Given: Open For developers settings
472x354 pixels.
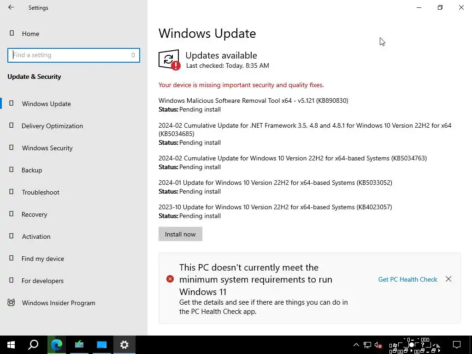Looking at the screenshot, I should 42,281.
